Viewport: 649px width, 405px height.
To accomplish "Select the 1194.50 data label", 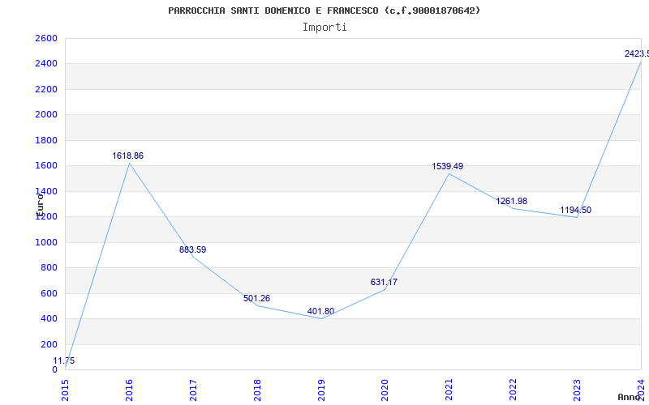I will (x=576, y=210).
